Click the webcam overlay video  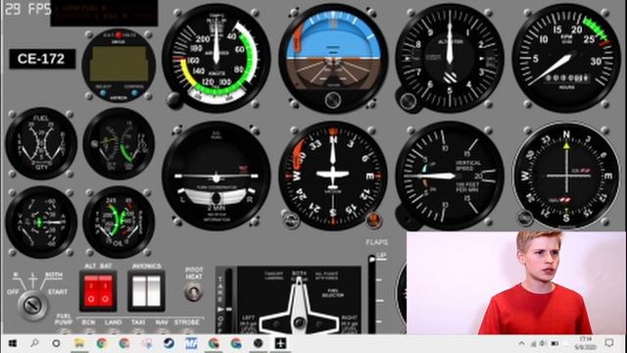(x=516, y=282)
